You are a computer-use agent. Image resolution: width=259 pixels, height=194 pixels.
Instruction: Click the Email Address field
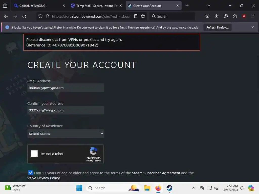coord(66,88)
